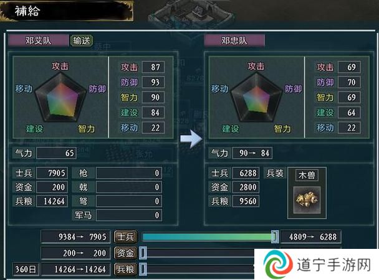
Task: Click 邓艾队 气力 value field showing 65
Action: (x=56, y=153)
